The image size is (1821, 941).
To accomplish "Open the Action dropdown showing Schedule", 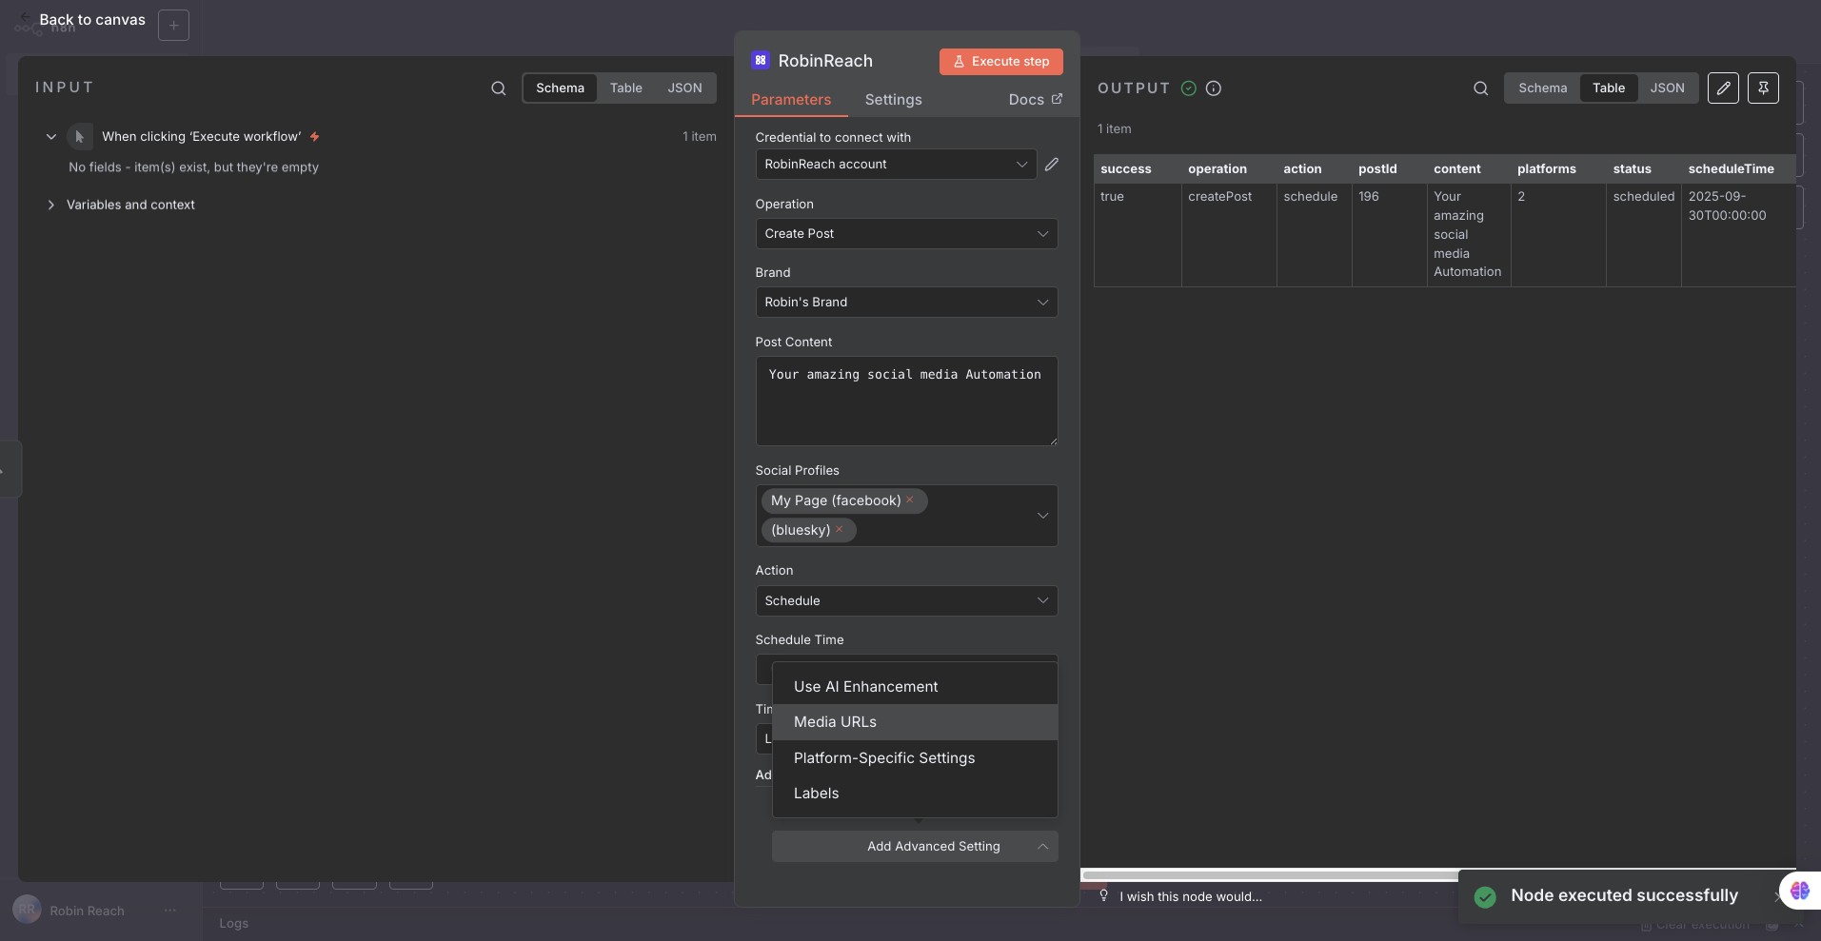I will (x=906, y=601).
